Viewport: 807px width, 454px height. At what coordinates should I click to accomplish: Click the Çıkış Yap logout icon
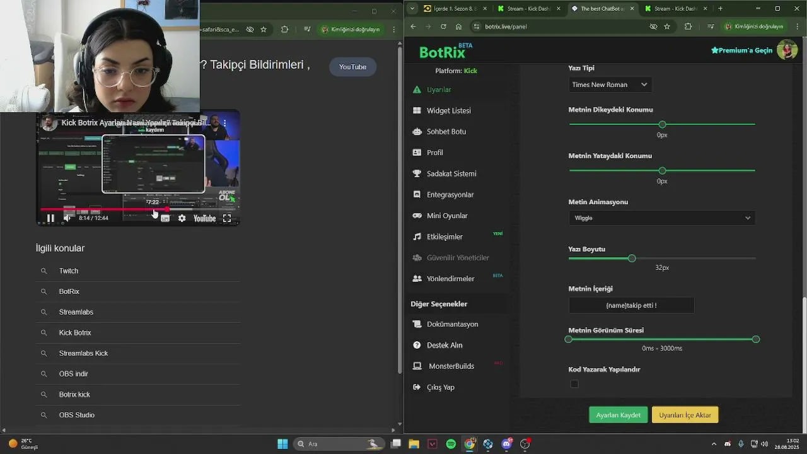click(417, 387)
